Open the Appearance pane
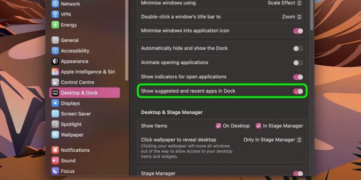The width and height of the screenshot is (361, 180). coord(74,61)
